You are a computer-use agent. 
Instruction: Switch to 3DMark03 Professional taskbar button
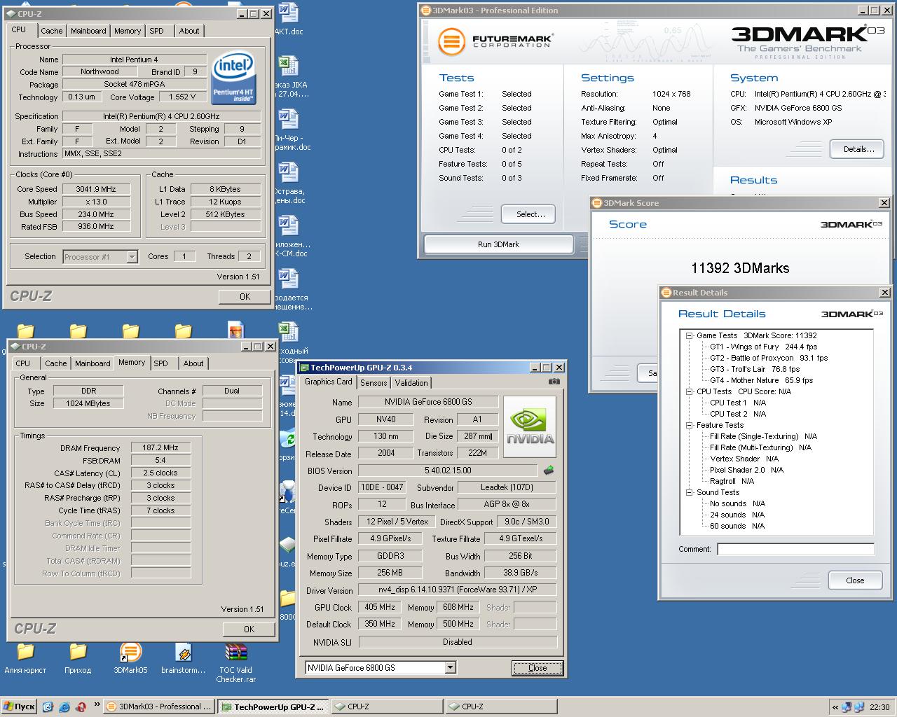(x=160, y=706)
